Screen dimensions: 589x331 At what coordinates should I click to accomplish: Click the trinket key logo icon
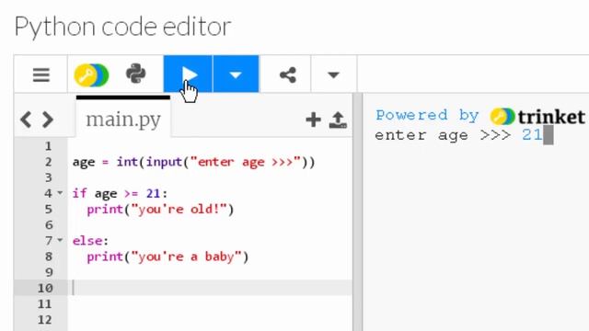click(x=91, y=75)
